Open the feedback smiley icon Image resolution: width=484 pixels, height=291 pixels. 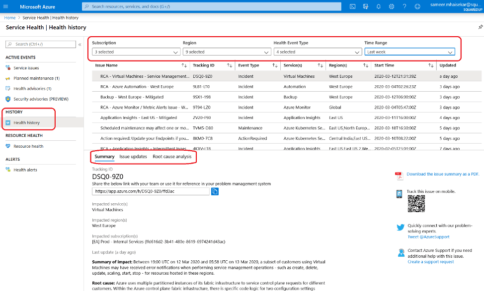[417, 6]
